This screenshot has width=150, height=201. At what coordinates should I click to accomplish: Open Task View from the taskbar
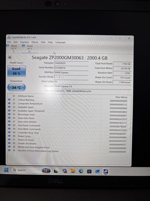pyautogui.click(x=56, y=171)
